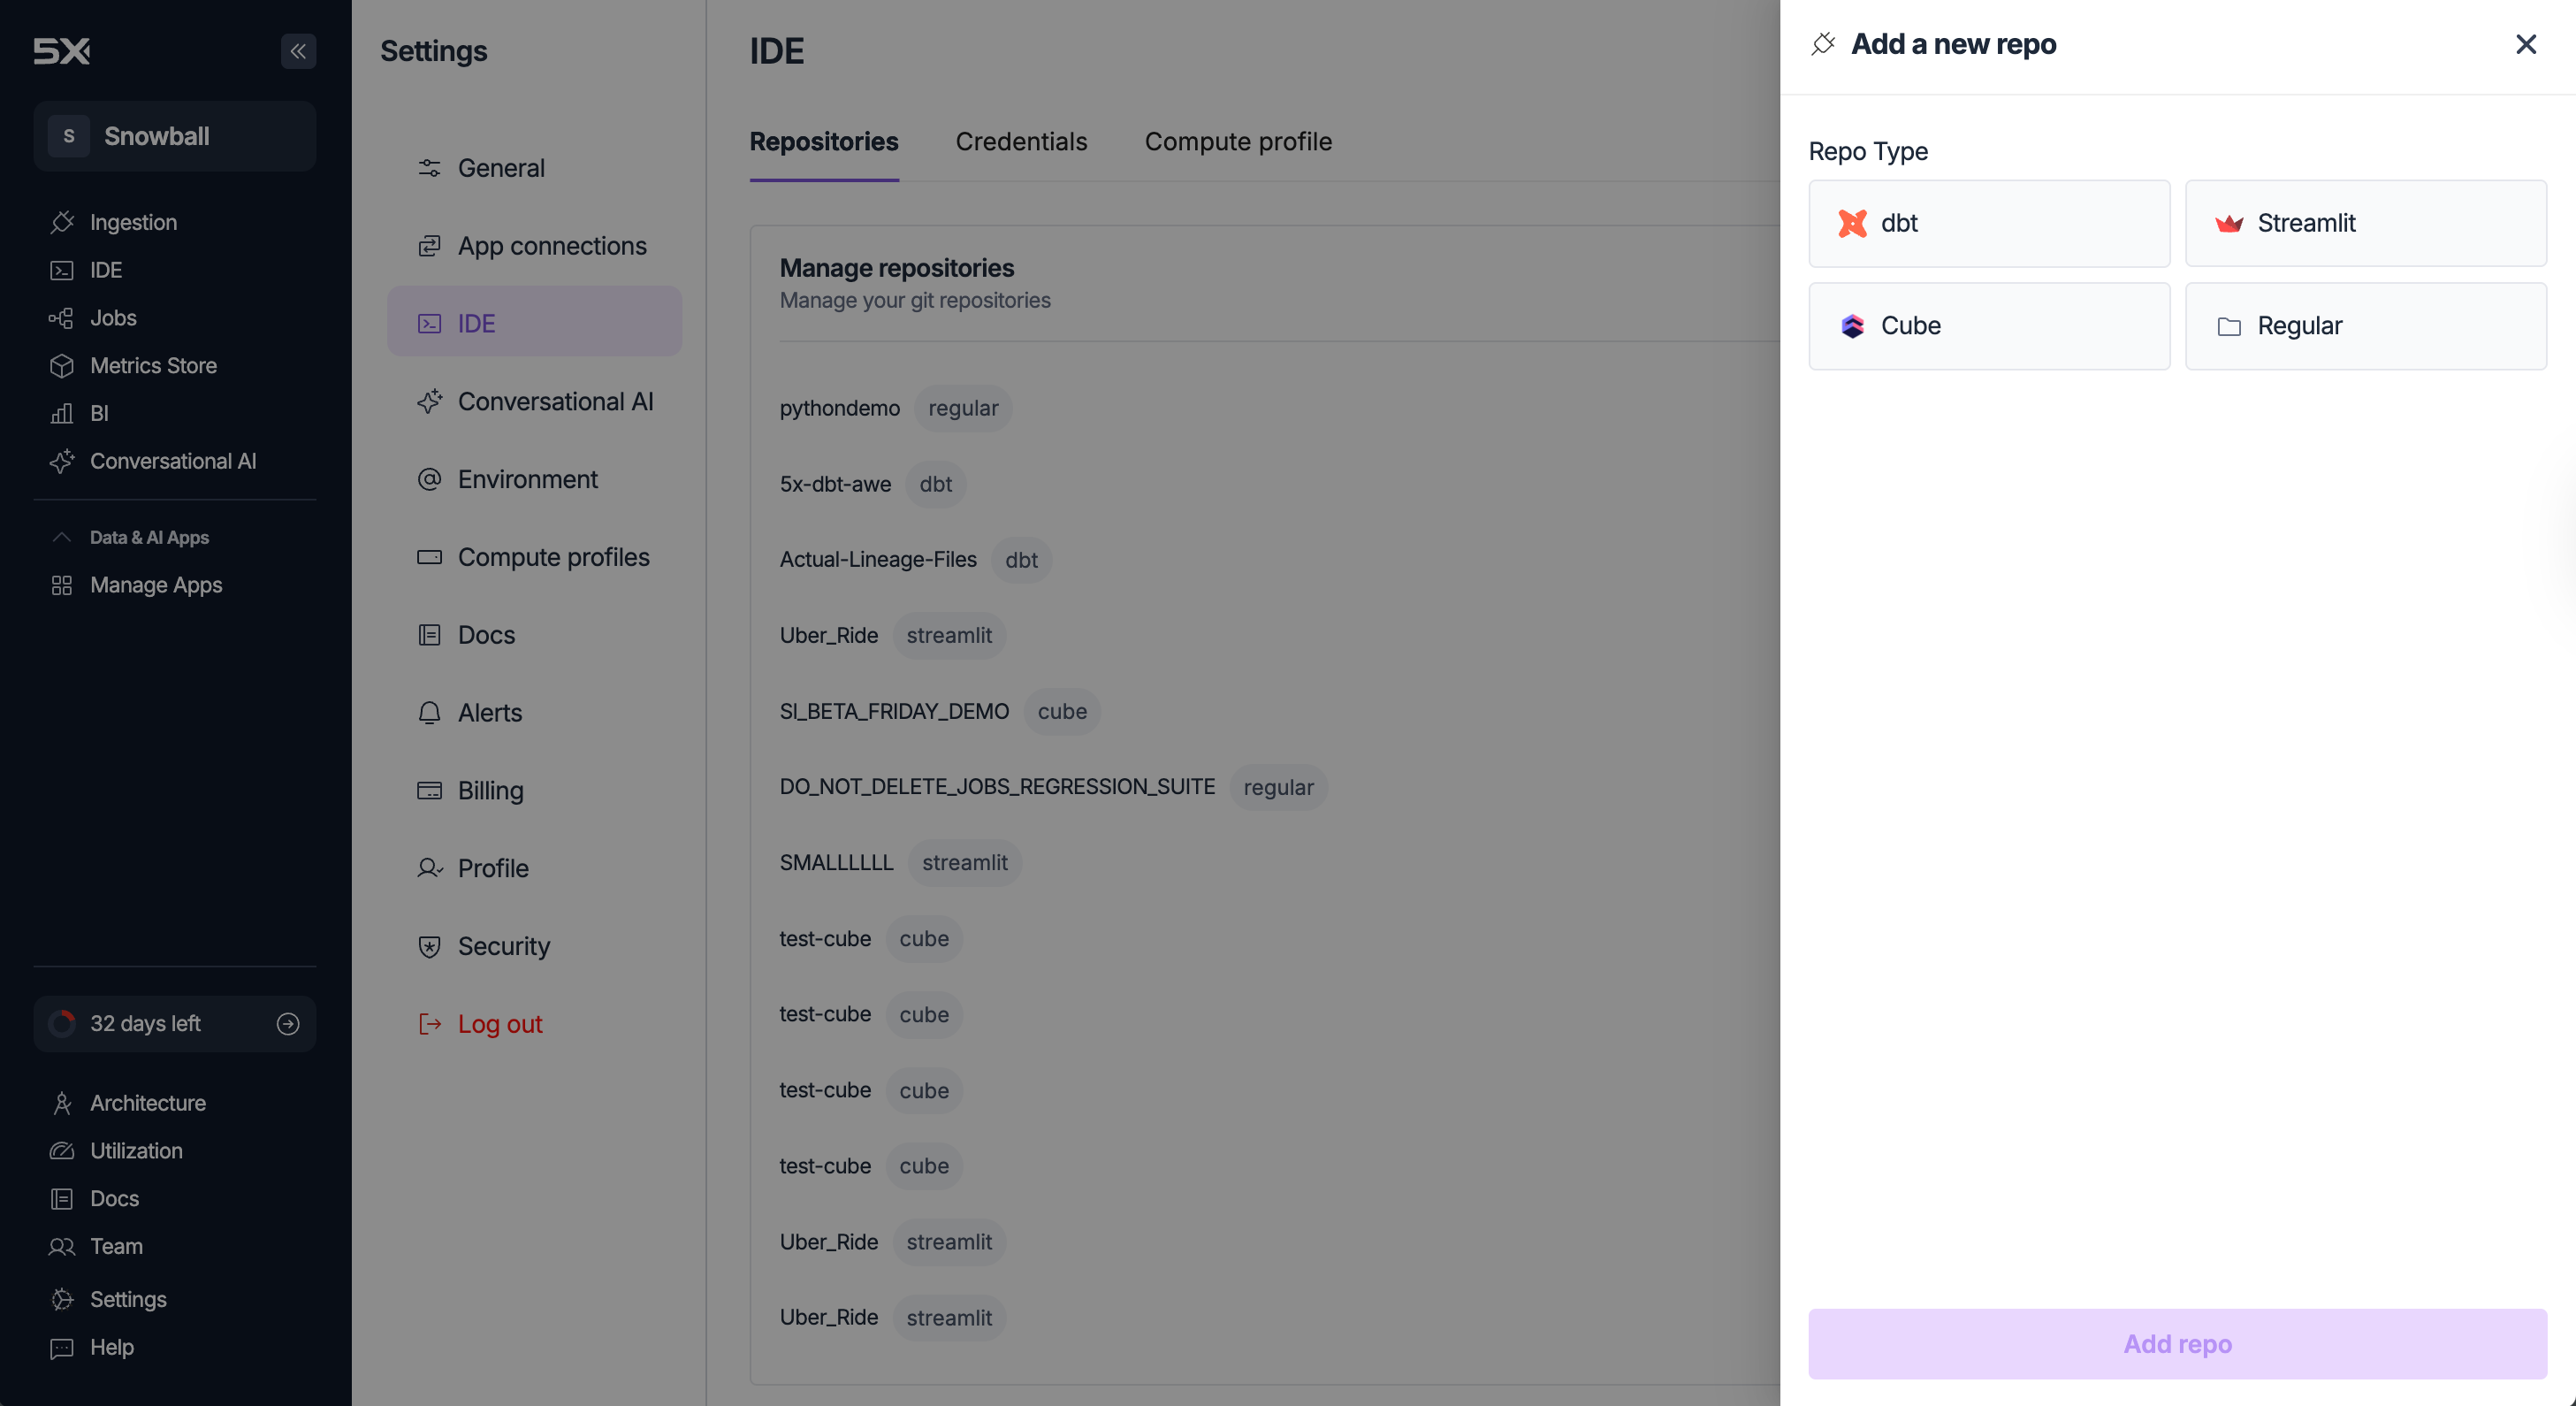Image resolution: width=2576 pixels, height=1406 pixels.
Task: Switch to the Credentials tab
Action: tap(1021, 142)
